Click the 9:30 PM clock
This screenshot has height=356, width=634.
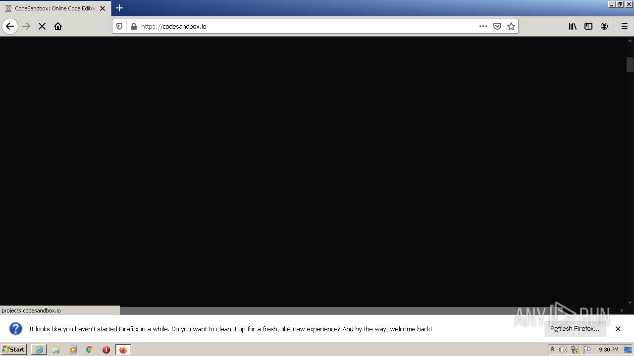pyautogui.click(x=608, y=350)
